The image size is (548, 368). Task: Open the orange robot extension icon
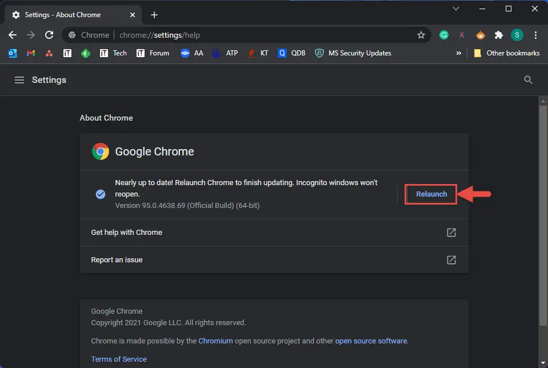point(481,35)
